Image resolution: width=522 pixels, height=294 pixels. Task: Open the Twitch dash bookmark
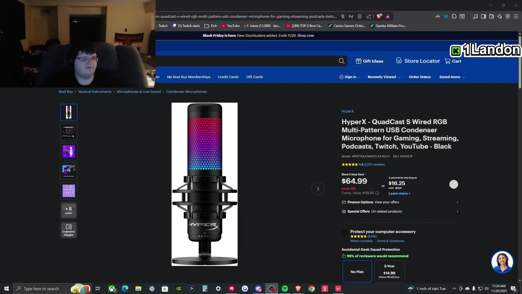pyautogui.click(x=186, y=26)
